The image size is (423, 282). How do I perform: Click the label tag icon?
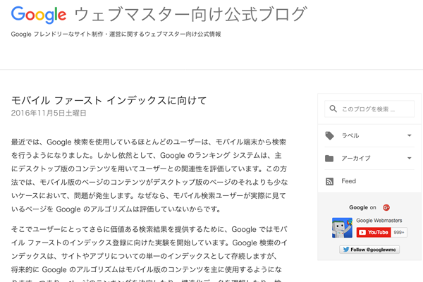click(x=329, y=135)
